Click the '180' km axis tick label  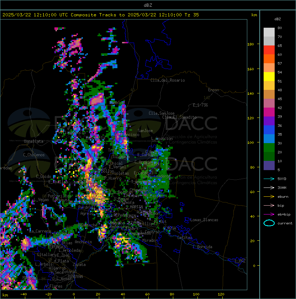coord(250,44)
